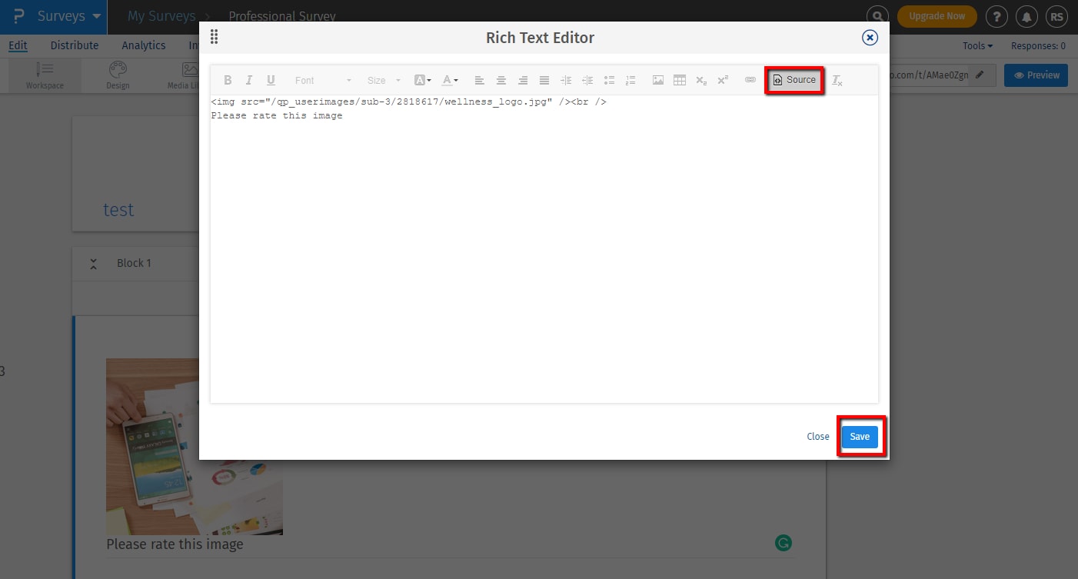The height and width of the screenshot is (579, 1078).
Task: Toggle bold formatting
Action: [x=228, y=80]
